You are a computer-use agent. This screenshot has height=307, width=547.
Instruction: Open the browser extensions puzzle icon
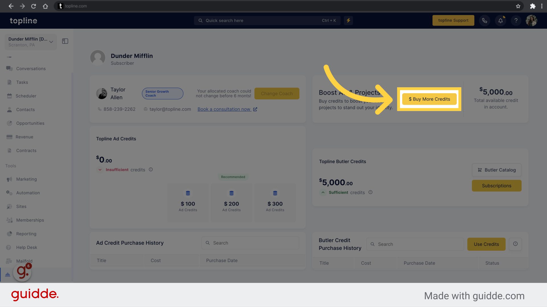coord(532,6)
